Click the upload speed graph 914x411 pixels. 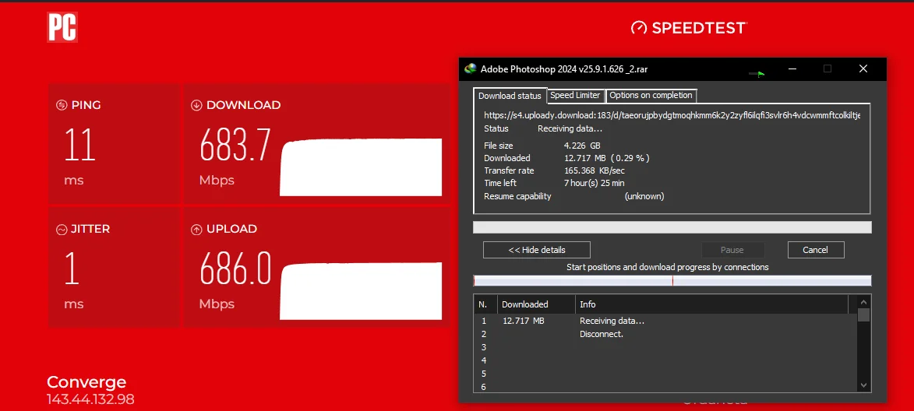click(361, 291)
